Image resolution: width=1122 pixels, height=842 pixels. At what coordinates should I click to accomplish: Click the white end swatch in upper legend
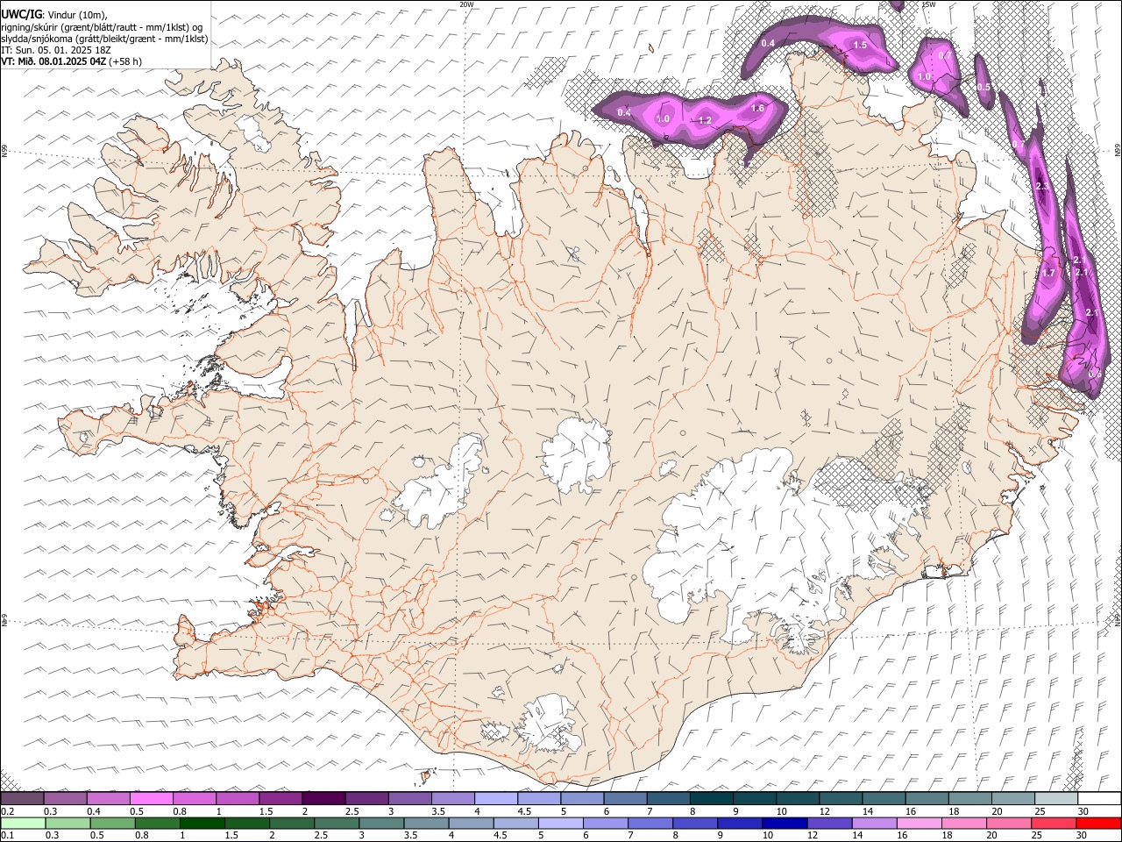click(1099, 798)
